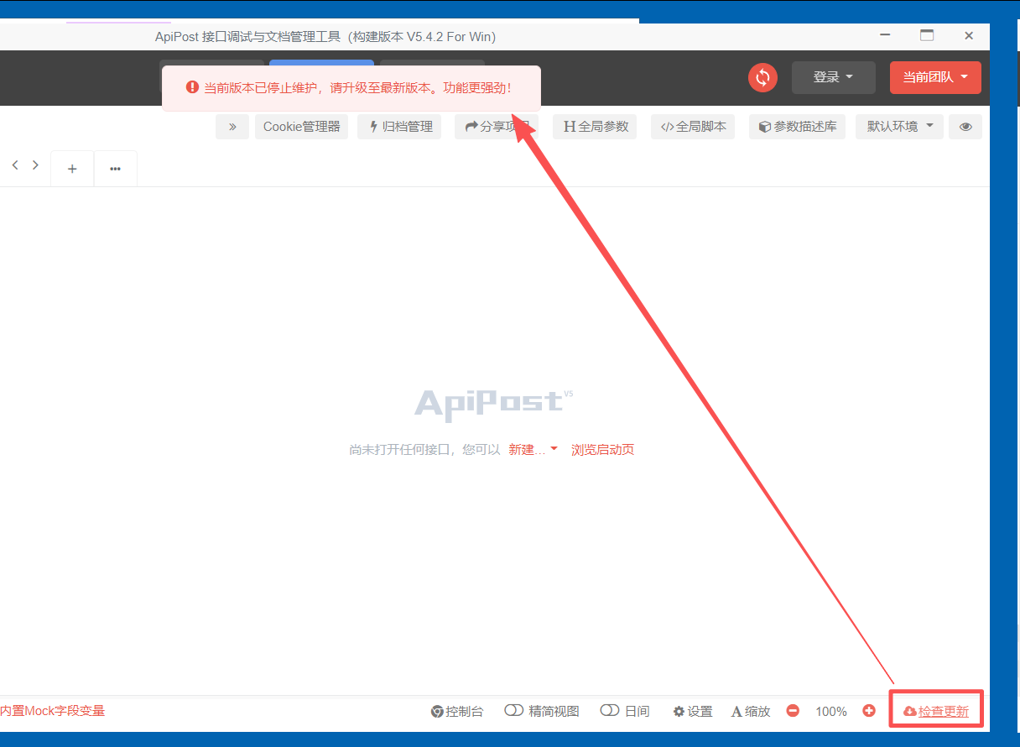The width and height of the screenshot is (1020, 747).
Task: Open the 参数描述库
Action: [x=798, y=127]
